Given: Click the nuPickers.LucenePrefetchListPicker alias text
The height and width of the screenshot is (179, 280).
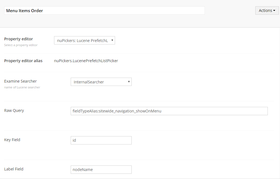Looking at the screenshot, I should coord(86,61).
